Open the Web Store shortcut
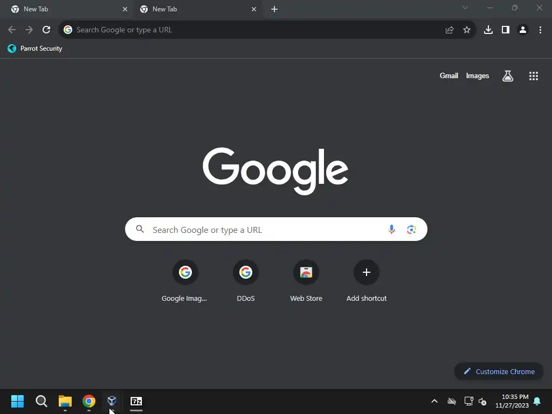The height and width of the screenshot is (414, 552). point(306,281)
